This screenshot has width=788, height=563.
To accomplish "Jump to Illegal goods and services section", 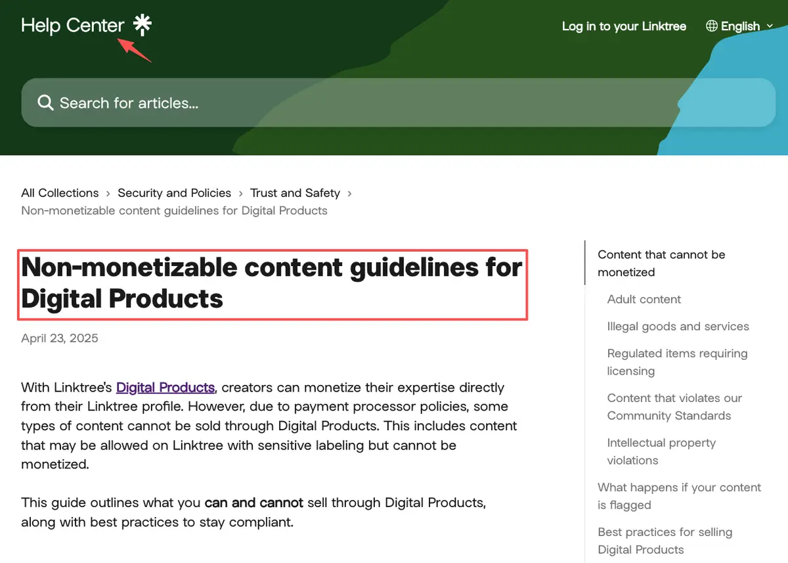I will pyautogui.click(x=678, y=327).
